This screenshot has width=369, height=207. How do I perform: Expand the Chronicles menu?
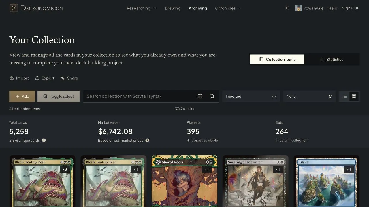click(228, 8)
